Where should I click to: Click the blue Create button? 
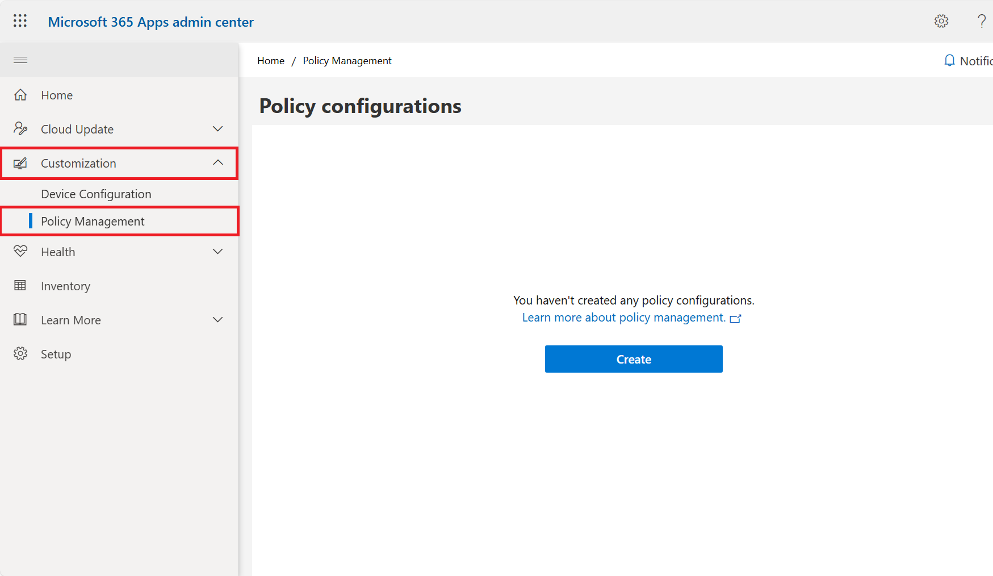click(x=634, y=359)
